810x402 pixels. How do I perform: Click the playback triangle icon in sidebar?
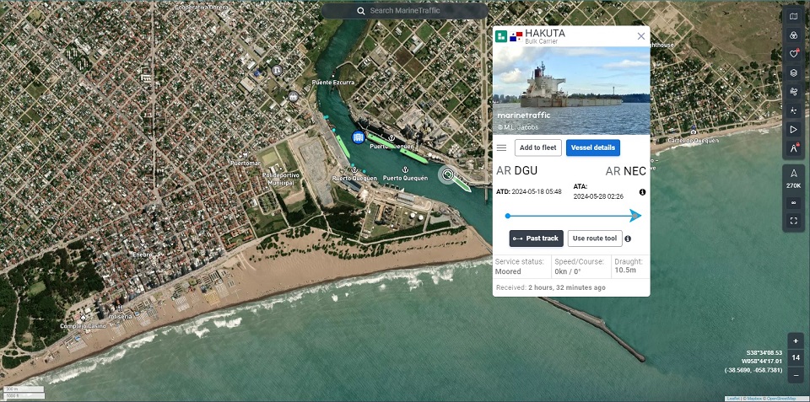pos(793,130)
